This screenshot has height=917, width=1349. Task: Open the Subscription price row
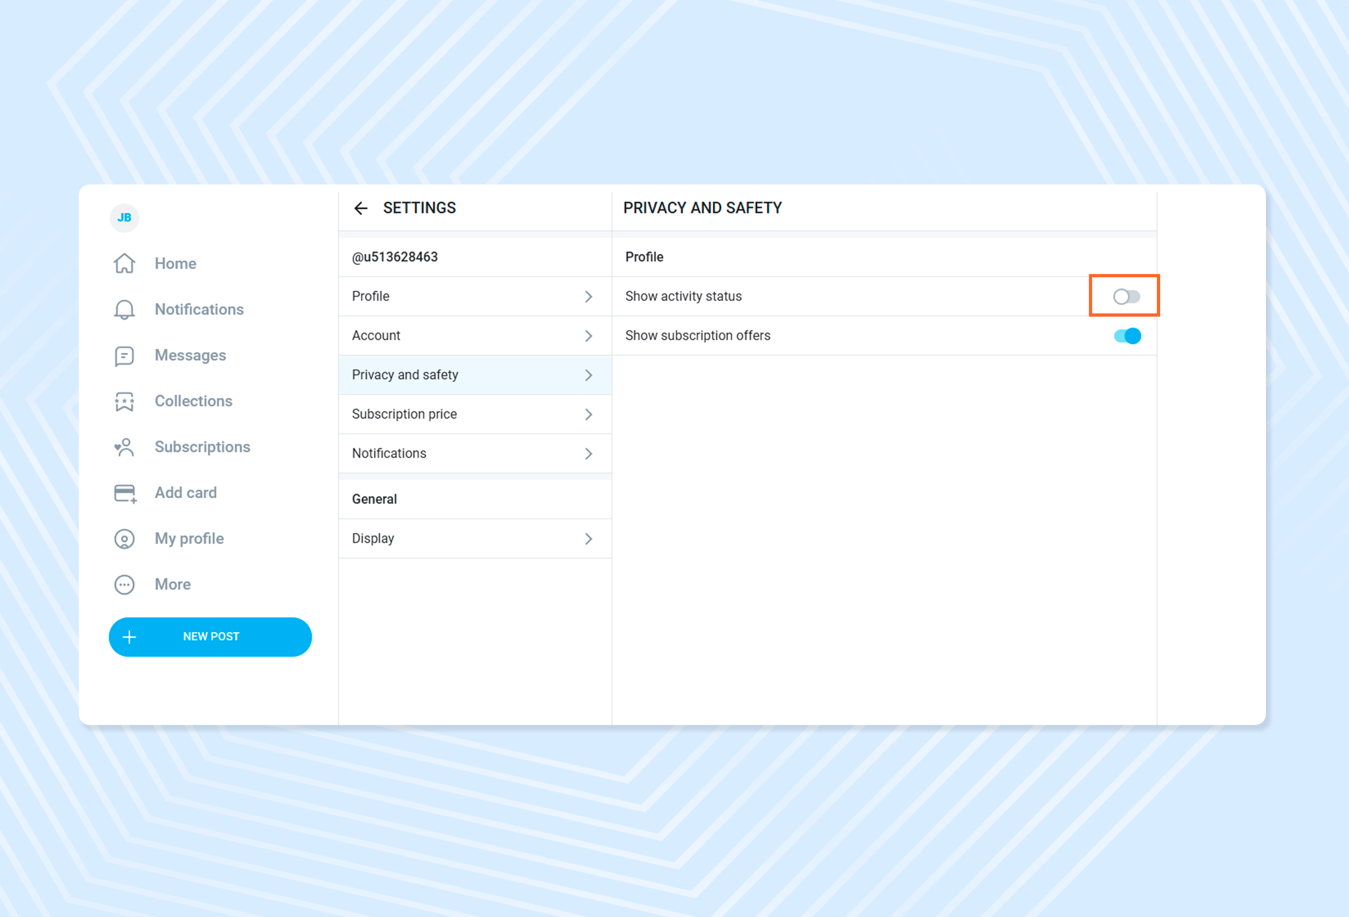pos(475,414)
